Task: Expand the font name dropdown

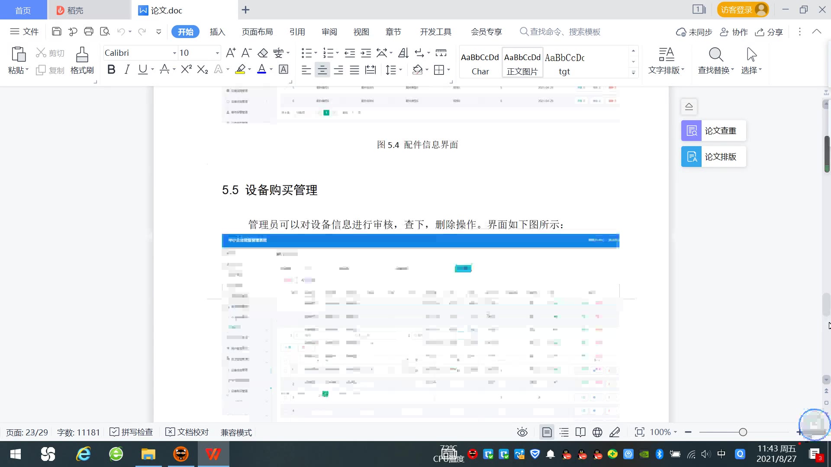Action: 174,53
